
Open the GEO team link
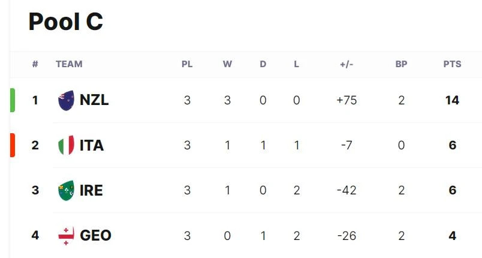coord(95,236)
